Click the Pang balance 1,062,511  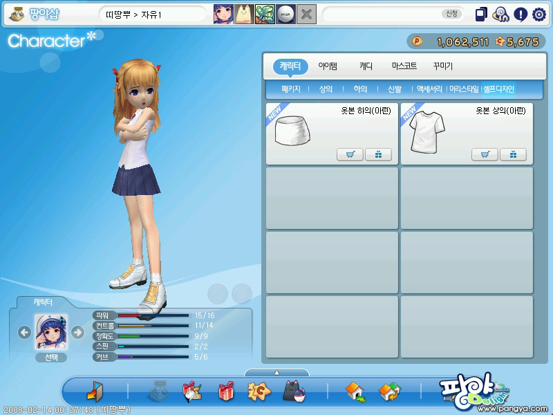pos(462,42)
